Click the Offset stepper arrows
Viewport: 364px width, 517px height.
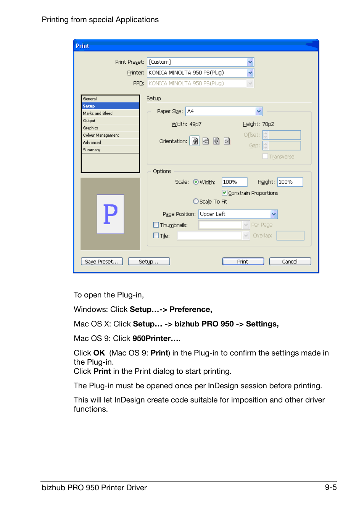pos(266,135)
